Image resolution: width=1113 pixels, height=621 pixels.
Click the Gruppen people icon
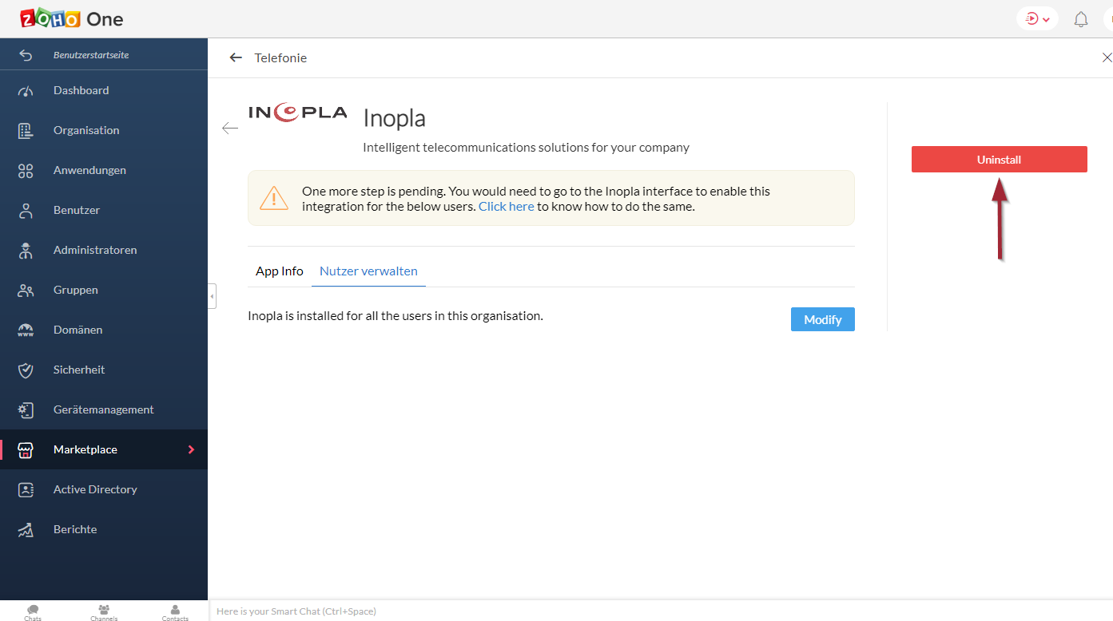click(26, 291)
